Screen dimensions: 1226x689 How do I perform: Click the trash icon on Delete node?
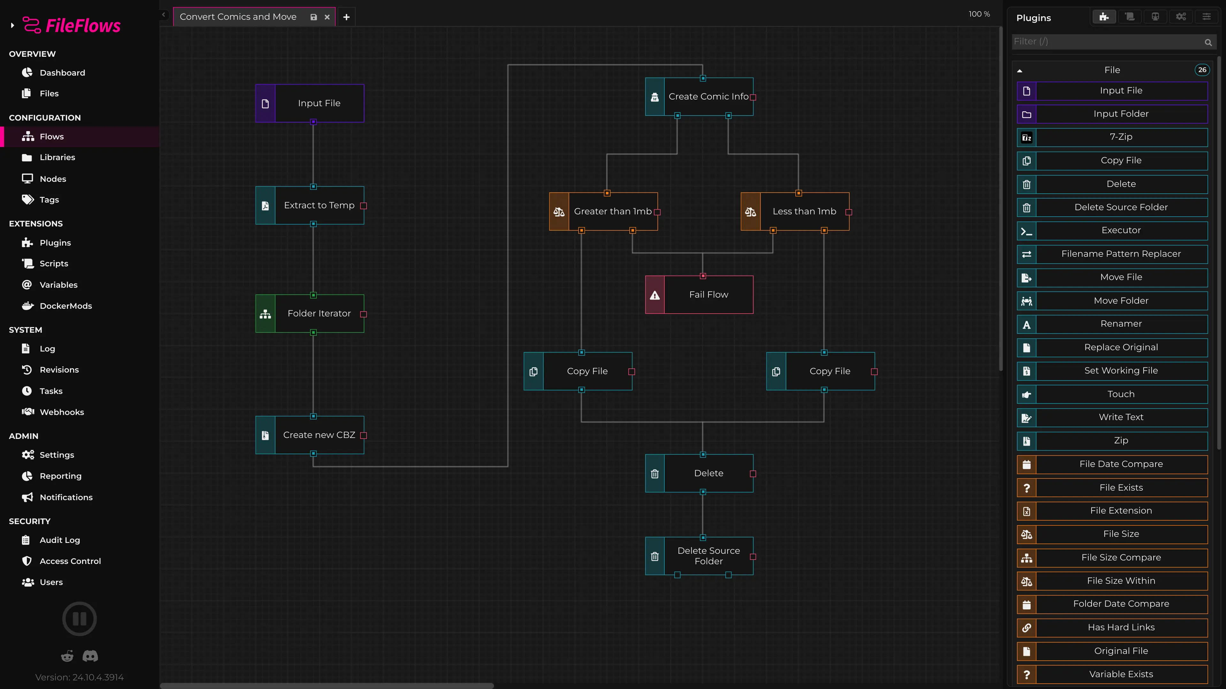coord(655,474)
